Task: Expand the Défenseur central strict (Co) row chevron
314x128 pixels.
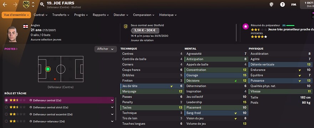Action: coord(112,107)
